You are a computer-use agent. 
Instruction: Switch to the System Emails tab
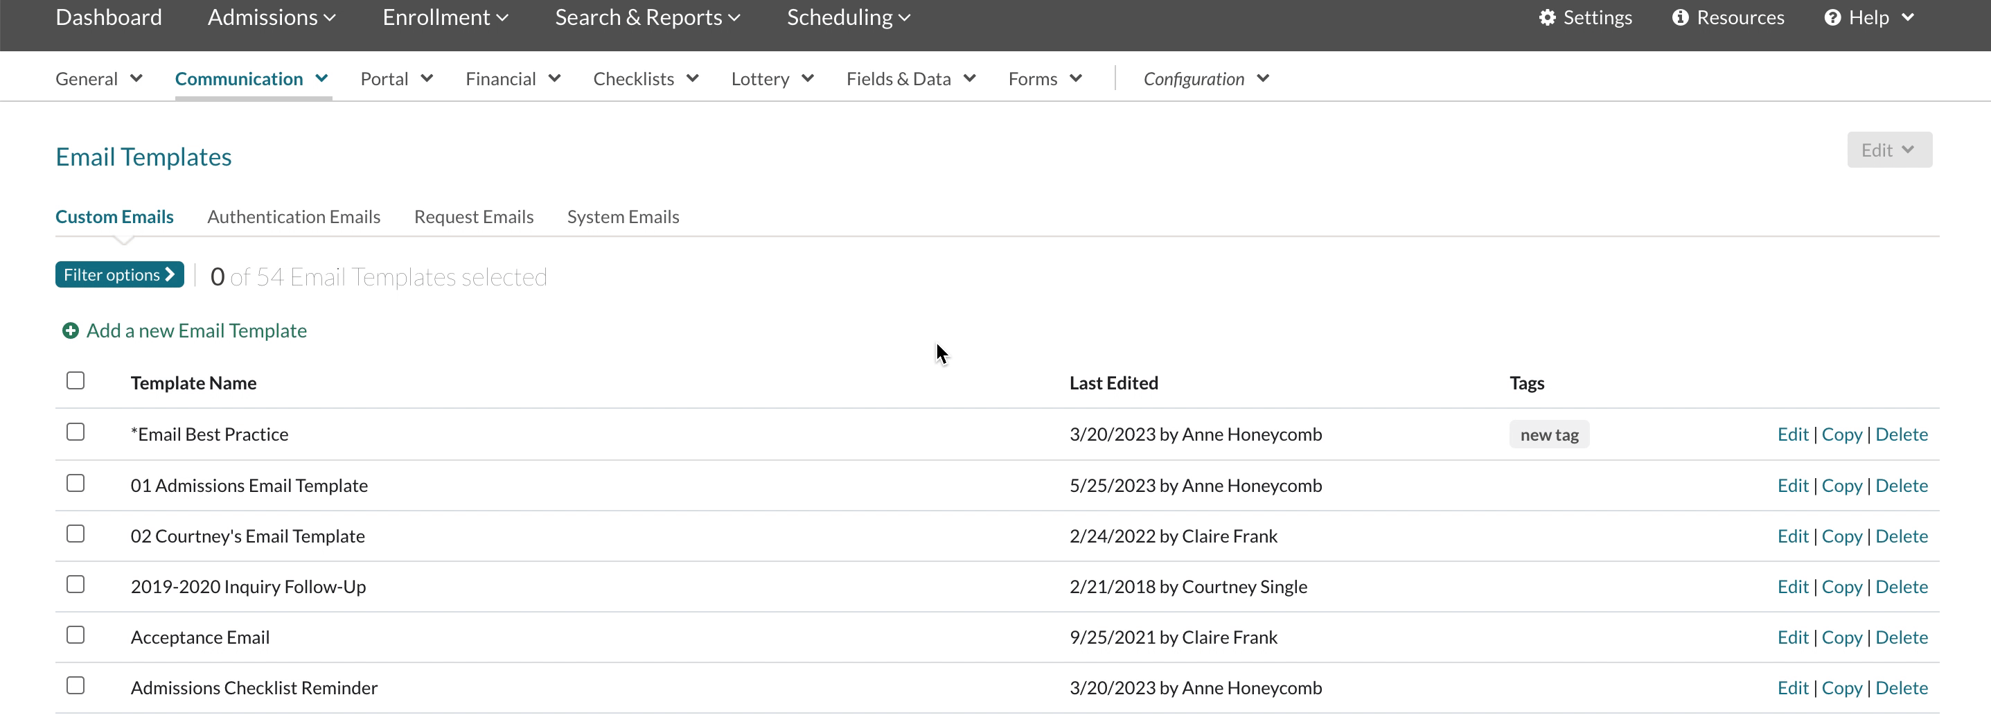click(x=622, y=217)
